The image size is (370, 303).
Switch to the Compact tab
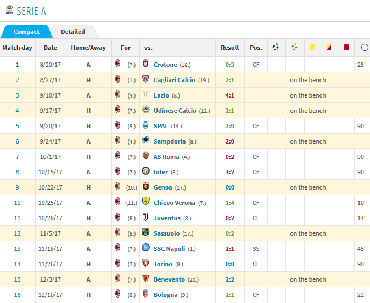pos(26,32)
